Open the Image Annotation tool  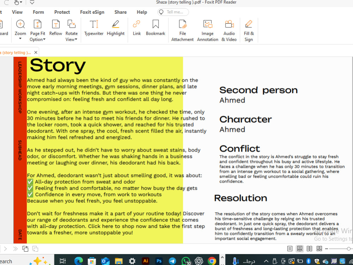208,31
